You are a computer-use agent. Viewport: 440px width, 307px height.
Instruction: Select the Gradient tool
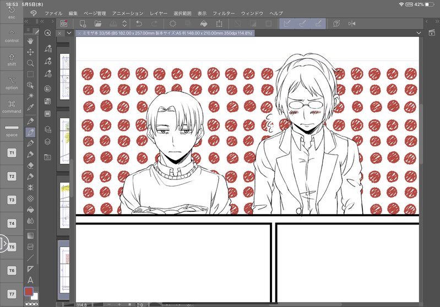pos(30,235)
